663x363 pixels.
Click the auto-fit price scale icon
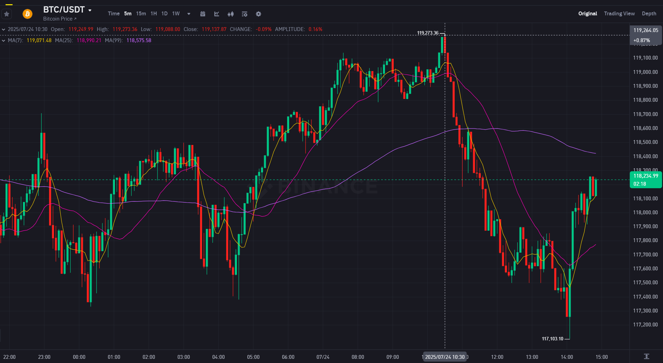646,356
